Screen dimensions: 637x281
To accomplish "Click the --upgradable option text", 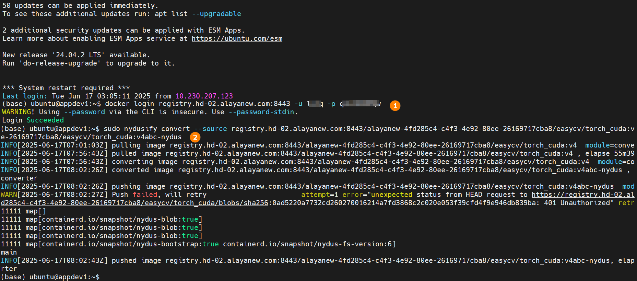I will 216,14.
